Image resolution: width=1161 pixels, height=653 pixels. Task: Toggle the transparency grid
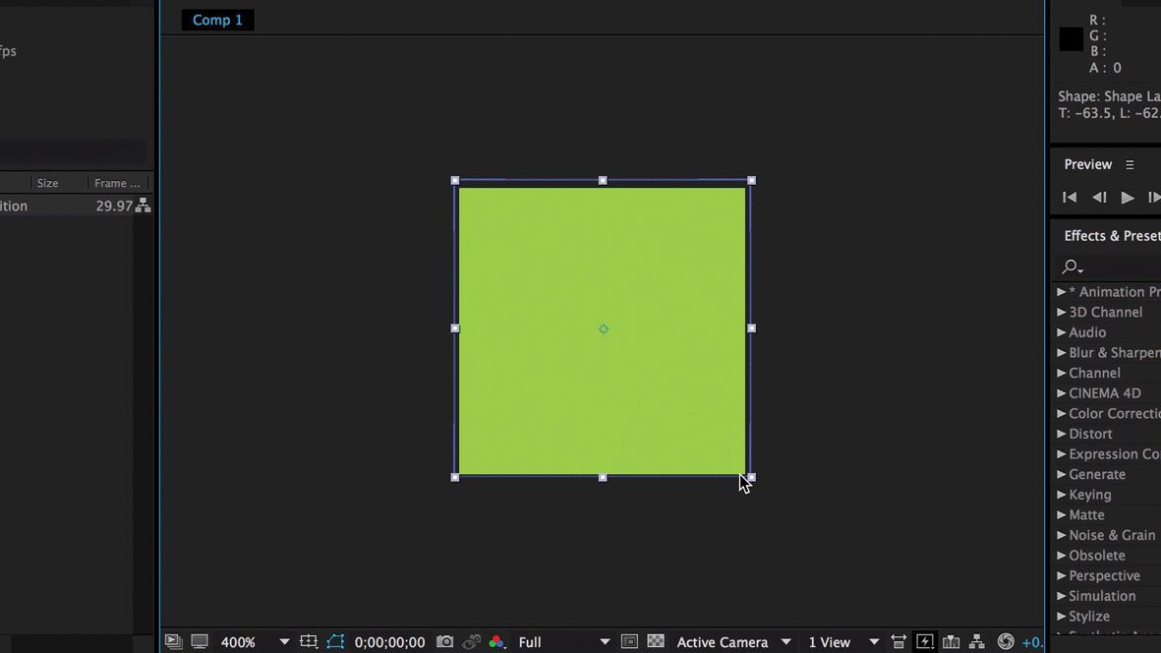(655, 641)
